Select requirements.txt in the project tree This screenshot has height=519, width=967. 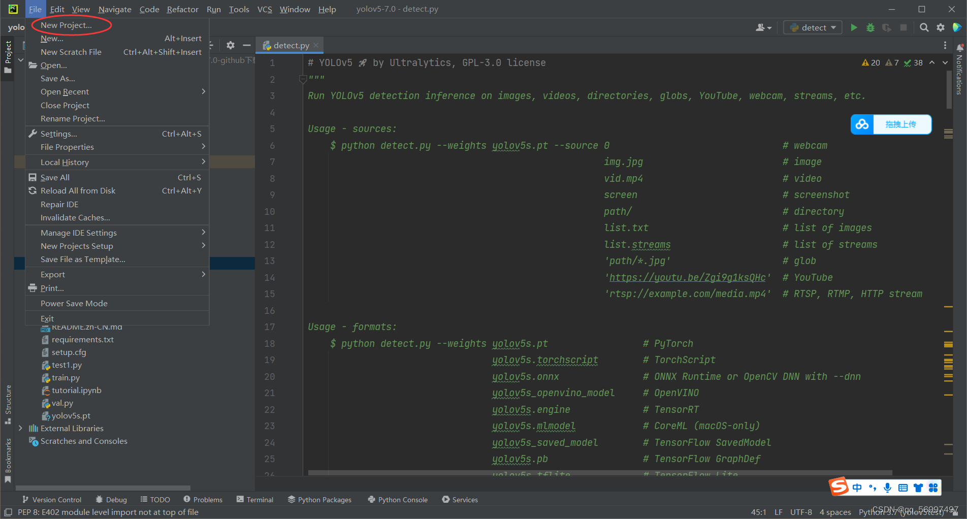82,339
